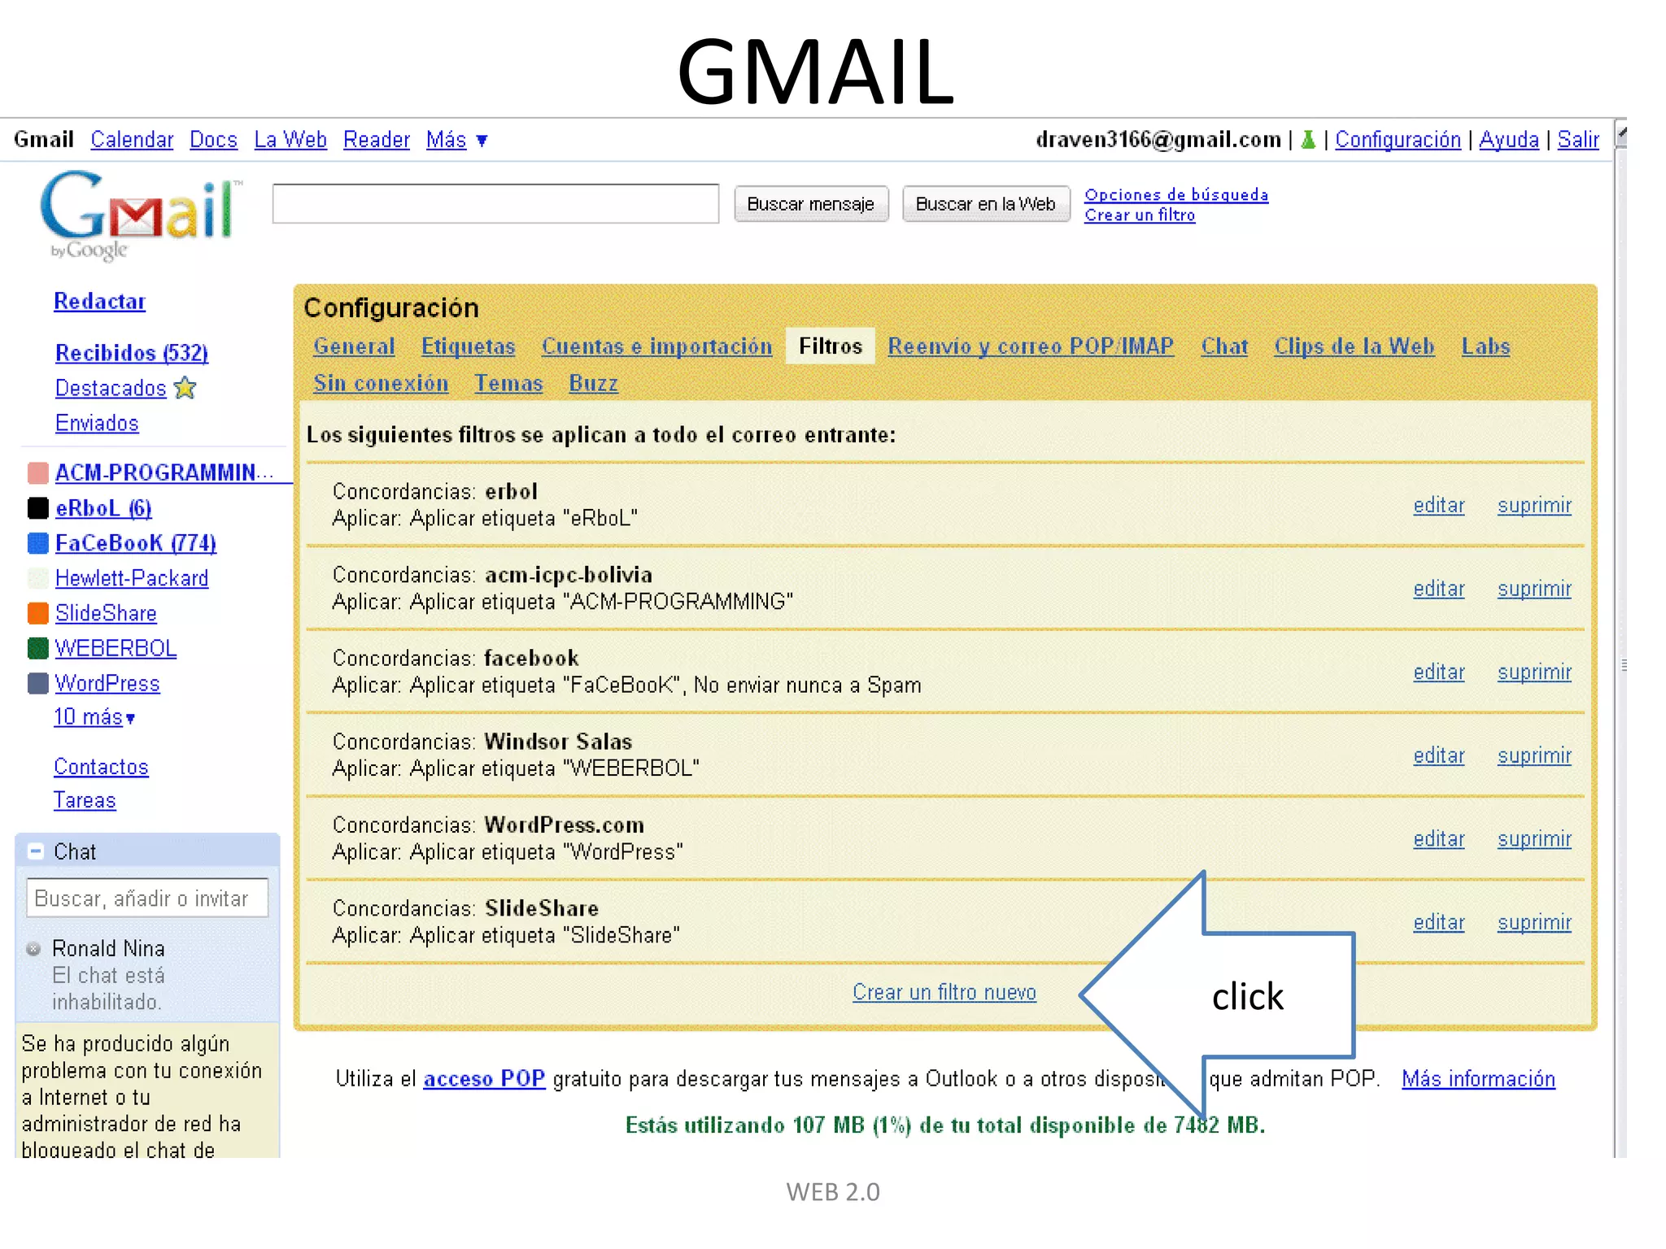
Task: Click the Buscar en la Web button
Action: tap(986, 204)
